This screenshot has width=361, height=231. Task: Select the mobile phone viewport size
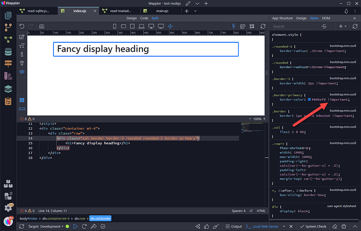115,26
